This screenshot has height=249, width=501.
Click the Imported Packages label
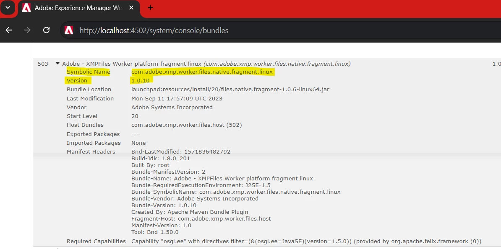point(94,143)
